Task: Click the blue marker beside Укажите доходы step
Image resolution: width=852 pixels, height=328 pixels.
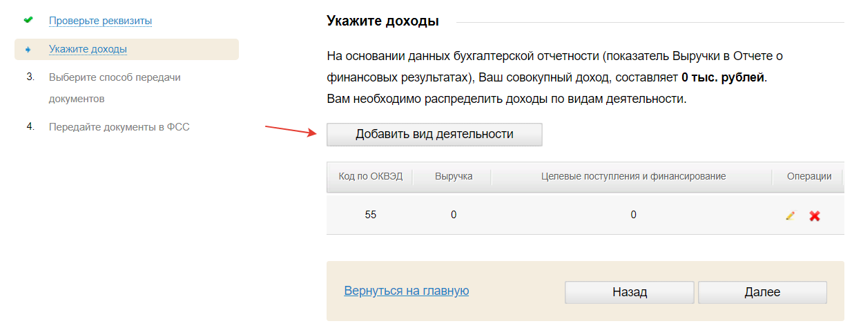Action: tap(28, 50)
